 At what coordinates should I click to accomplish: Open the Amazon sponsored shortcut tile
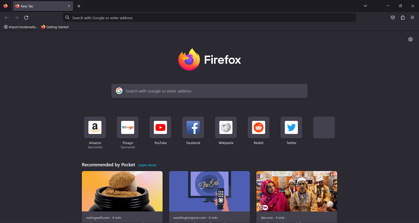[95, 127]
